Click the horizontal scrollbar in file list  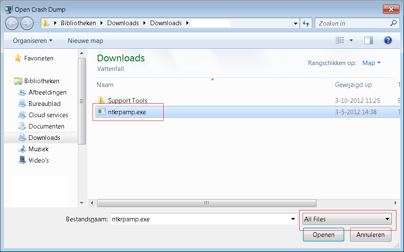[206, 203]
